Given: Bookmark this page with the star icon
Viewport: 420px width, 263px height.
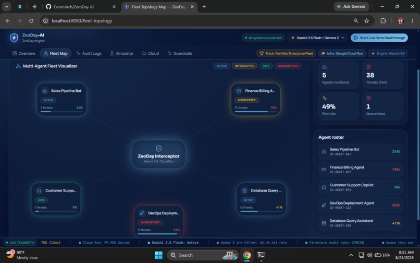Looking at the screenshot, I should (x=367, y=21).
